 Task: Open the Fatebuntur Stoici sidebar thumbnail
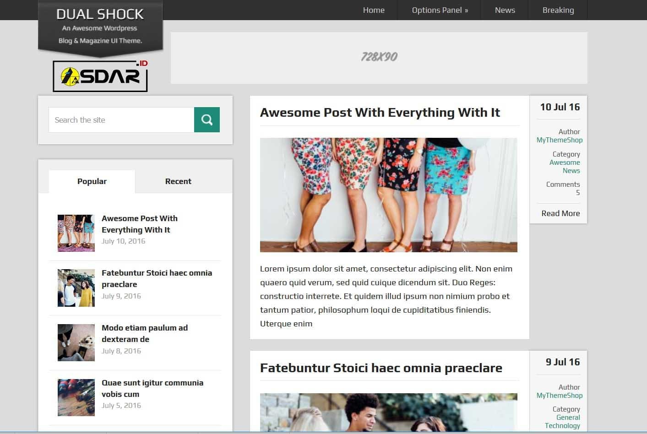tap(76, 288)
